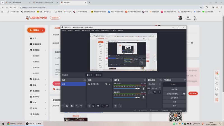Open 麦克风/Aux channel options three-dots
The height and width of the screenshot is (126, 224).
tap(143, 88)
